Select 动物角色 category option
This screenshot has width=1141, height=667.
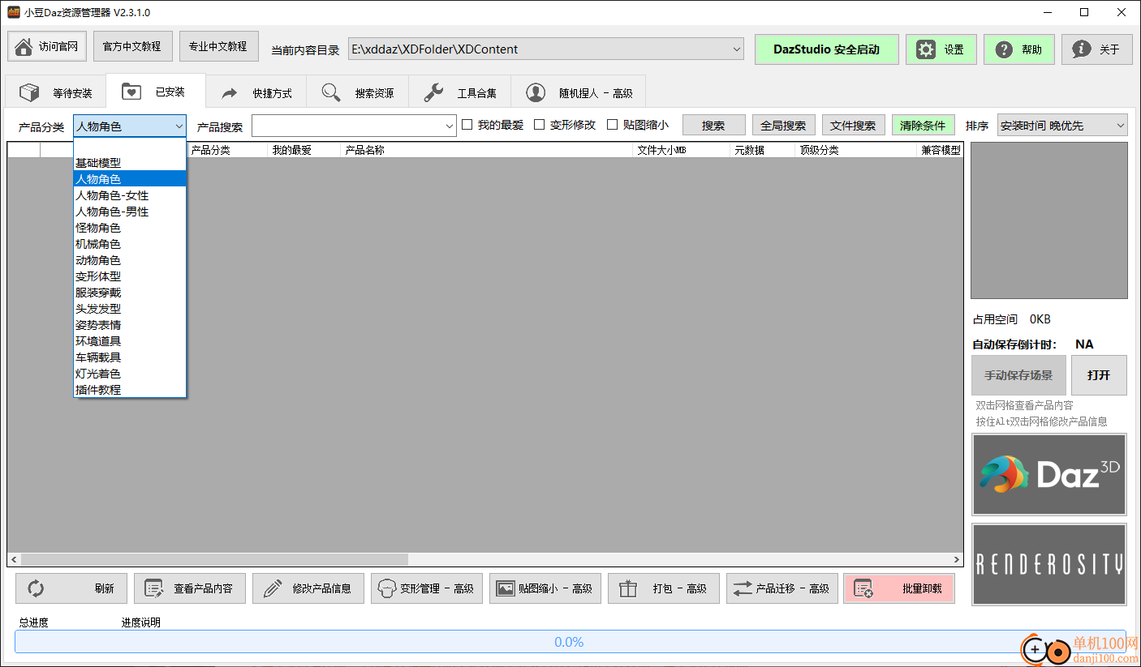click(130, 260)
